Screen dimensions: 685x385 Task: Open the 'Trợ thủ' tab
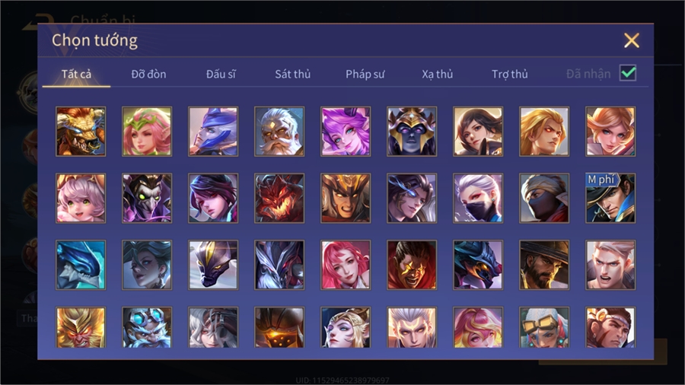pyautogui.click(x=510, y=75)
